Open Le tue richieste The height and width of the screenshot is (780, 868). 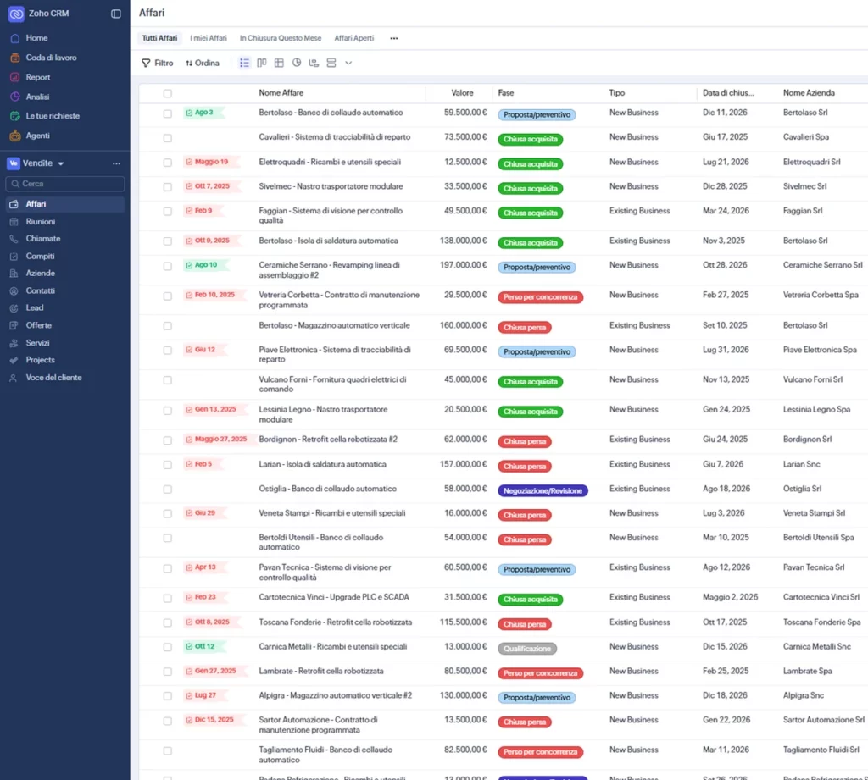pyautogui.click(x=53, y=116)
